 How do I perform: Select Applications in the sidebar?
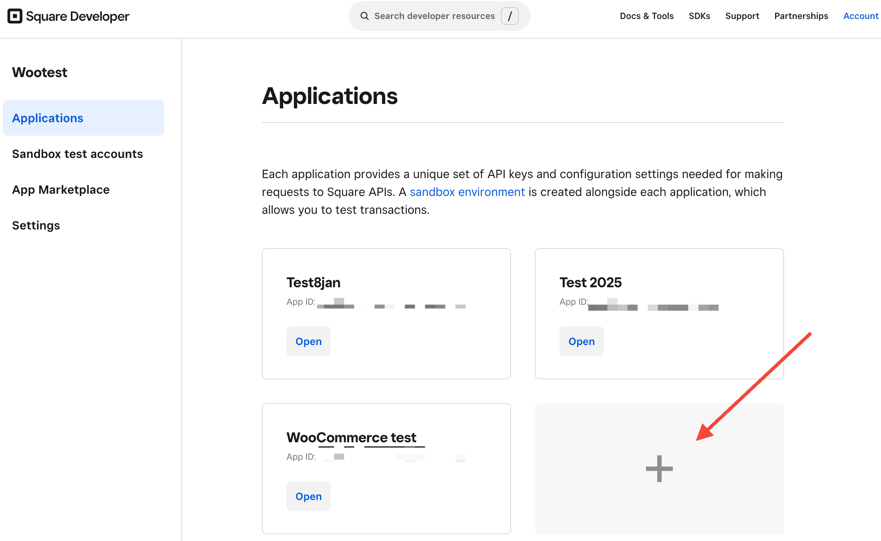(x=48, y=118)
